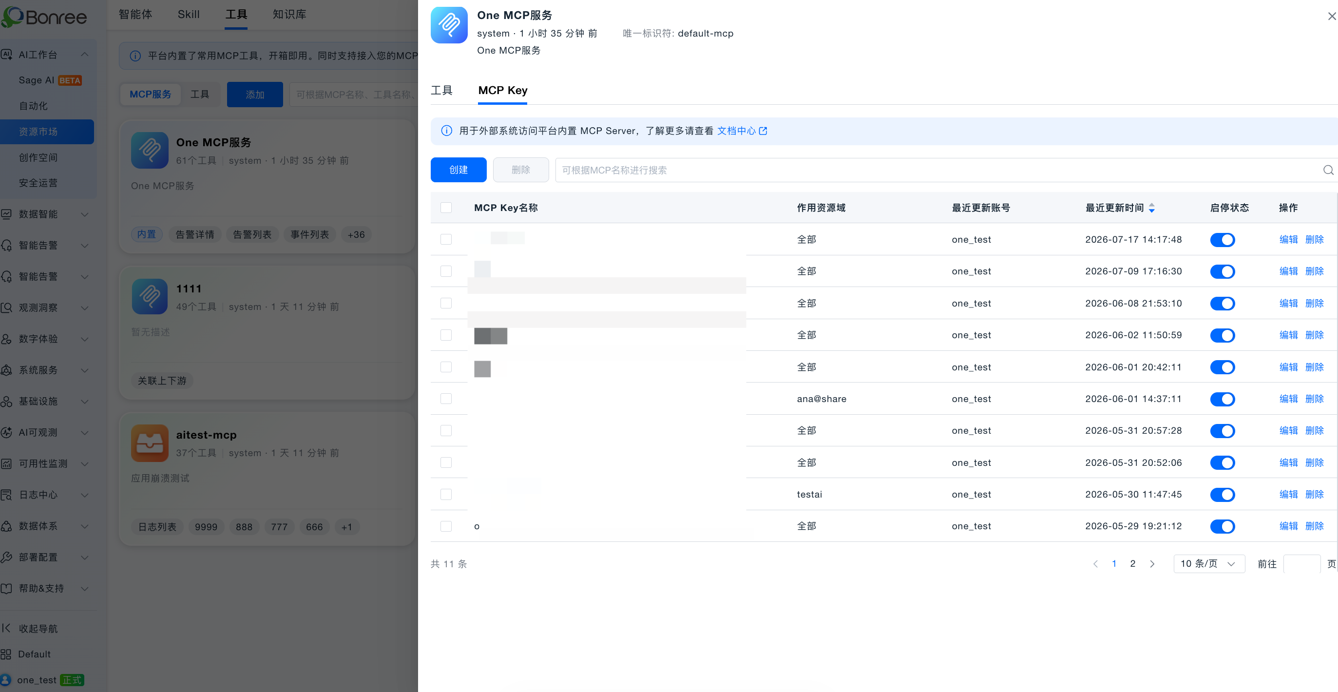Disable the key updated 2026-06-02 11:50:59
Screen dimensions: 1338x692
click(1222, 335)
